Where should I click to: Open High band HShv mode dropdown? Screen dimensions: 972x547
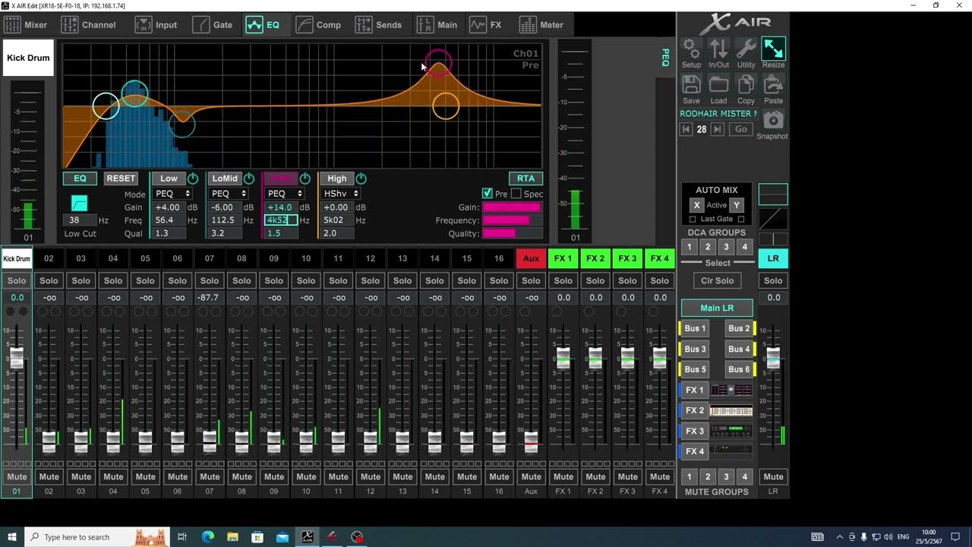pyautogui.click(x=341, y=194)
